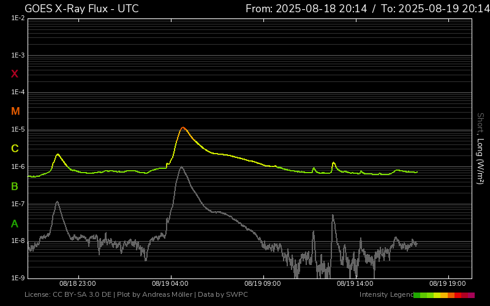
Task: Click the orange M-class flare peak on long curve
Action: point(183,128)
